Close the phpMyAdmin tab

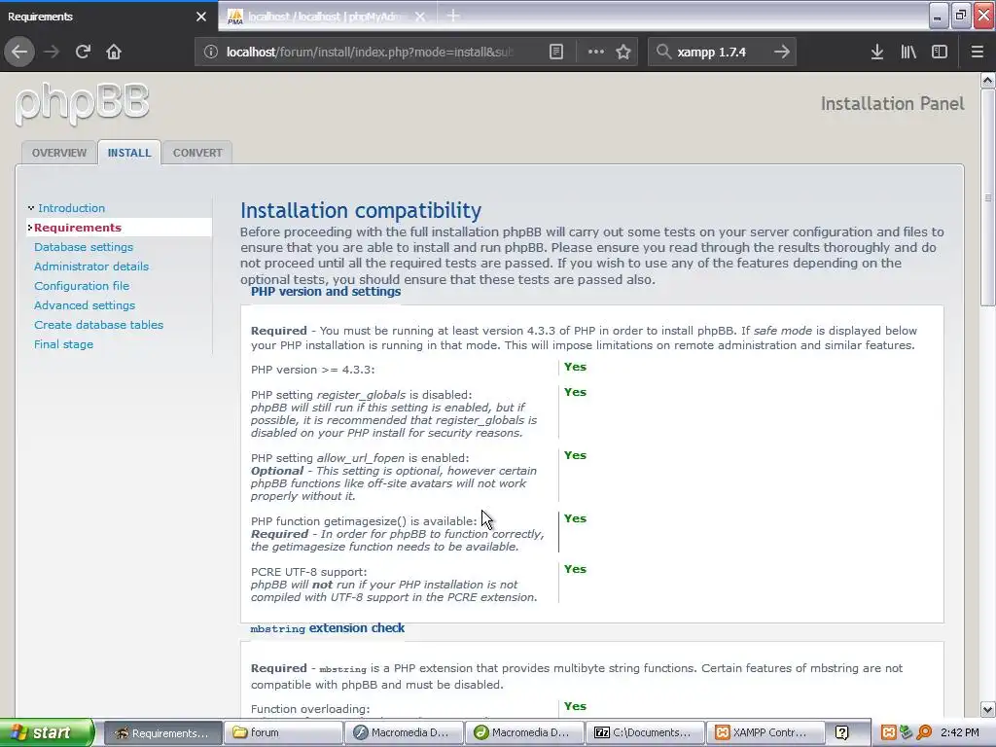tap(420, 17)
